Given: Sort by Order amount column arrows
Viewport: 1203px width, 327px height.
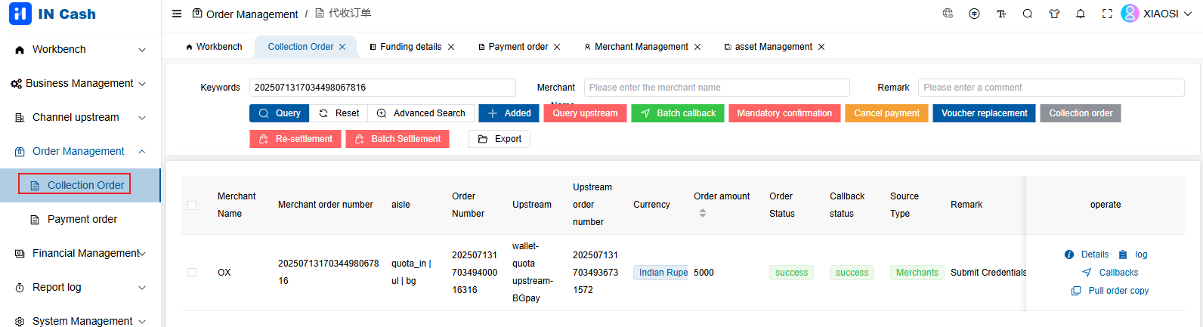Looking at the screenshot, I should coord(702,213).
